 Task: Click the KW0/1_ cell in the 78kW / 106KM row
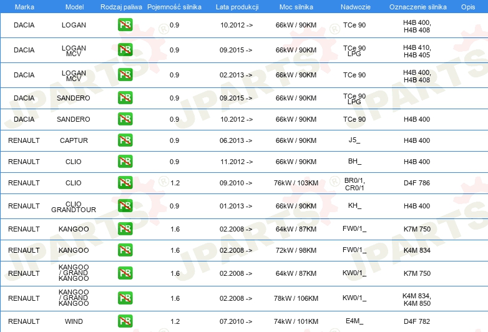point(354,298)
